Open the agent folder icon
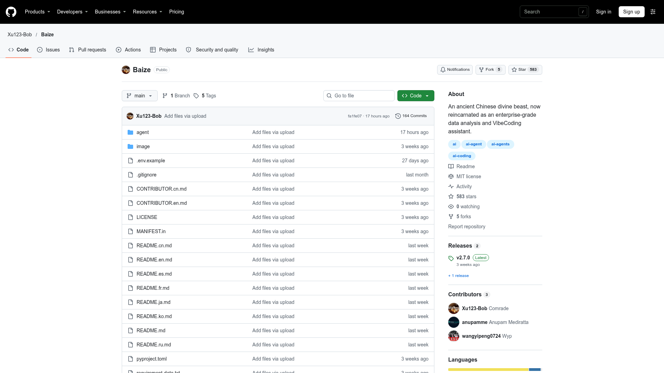The height and width of the screenshot is (373, 664). click(x=130, y=132)
